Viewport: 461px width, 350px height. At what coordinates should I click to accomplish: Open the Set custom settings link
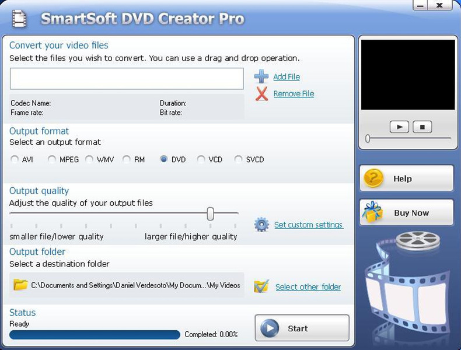coord(309,225)
